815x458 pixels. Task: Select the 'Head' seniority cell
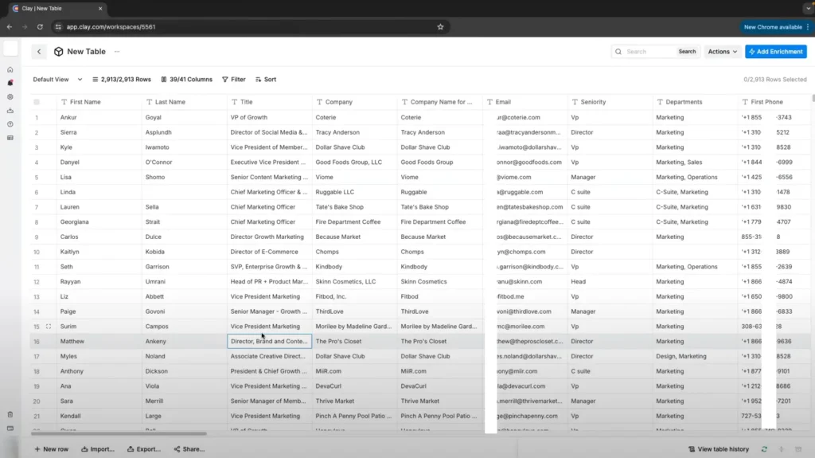click(x=610, y=281)
